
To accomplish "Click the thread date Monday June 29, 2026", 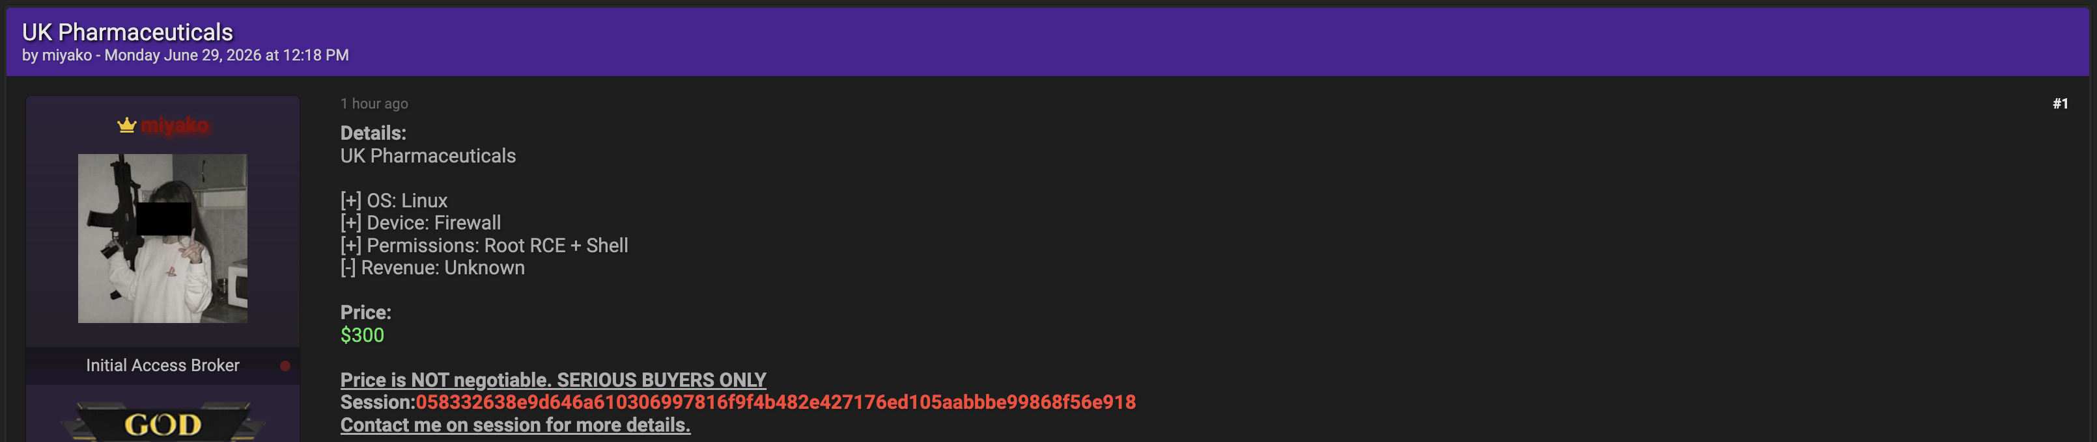I will [x=183, y=55].
